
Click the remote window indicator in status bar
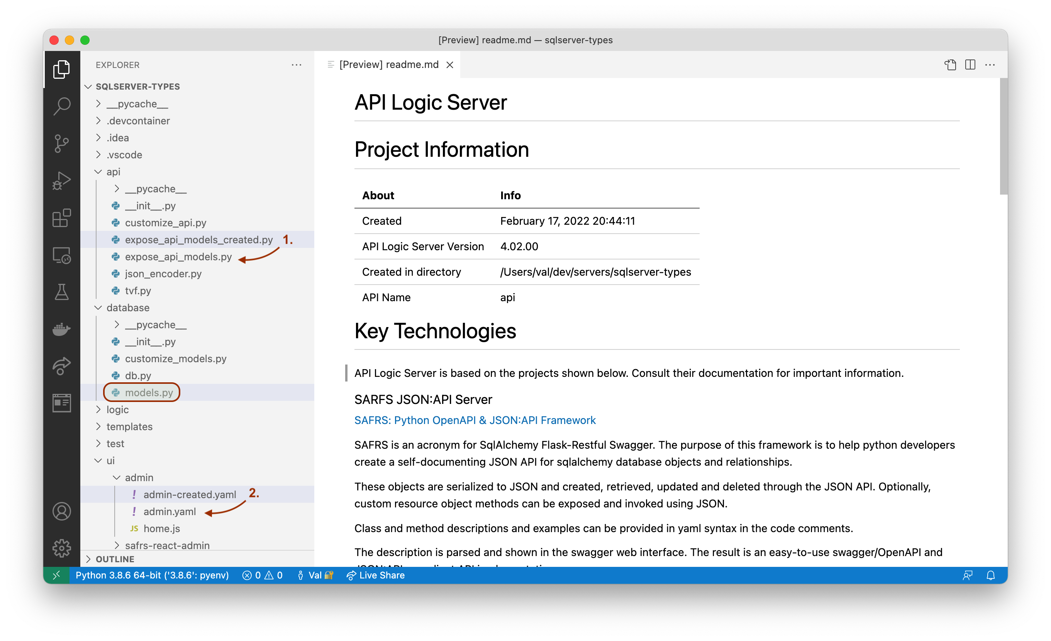click(56, 575)
